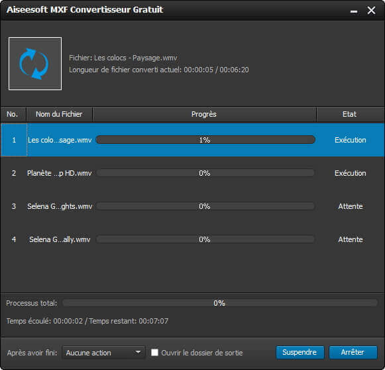
Task: Select the Planète ...p HD.wmv file row
Action: (192, 173)
